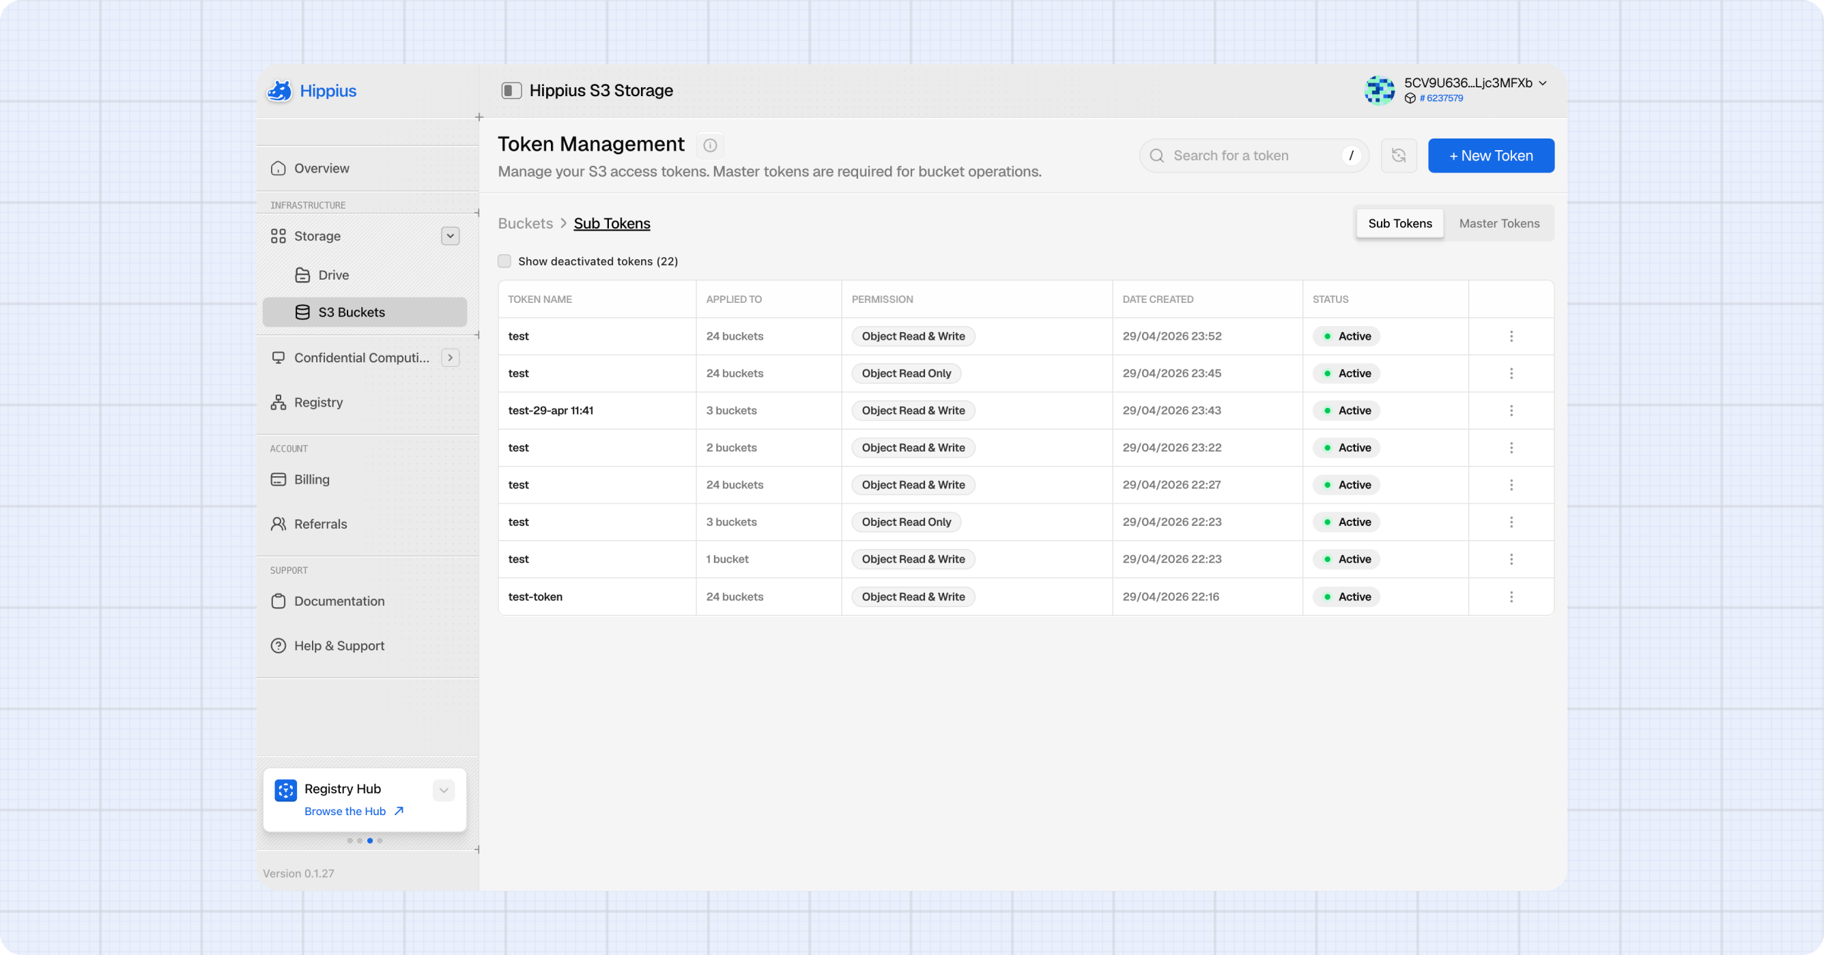The image size is (1824, 955).
Task: Click the Help & Support question icon
Action: coord(279,646)
